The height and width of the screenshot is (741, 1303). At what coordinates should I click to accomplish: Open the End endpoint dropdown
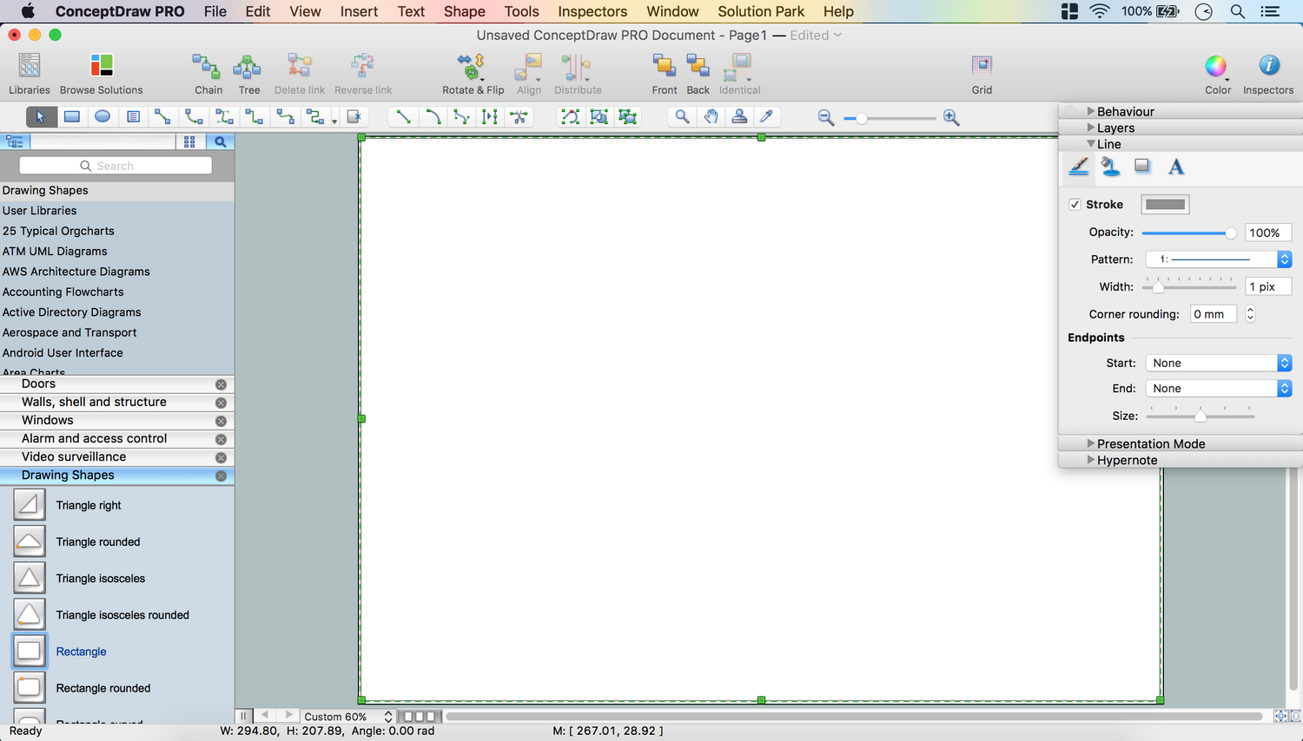click(x=1218, y=388)
